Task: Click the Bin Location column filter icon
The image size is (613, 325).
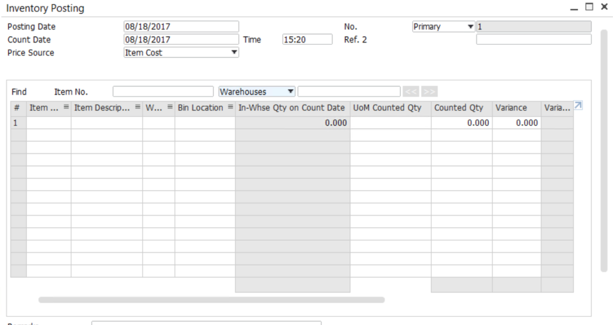Action: (230, 106)
